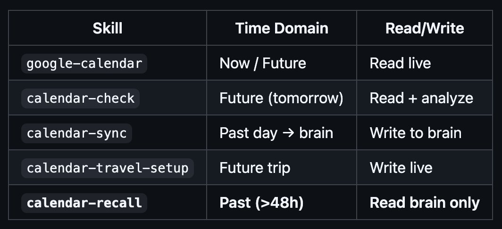Click the 'Future trip' time domain cell

coord(255,168)
